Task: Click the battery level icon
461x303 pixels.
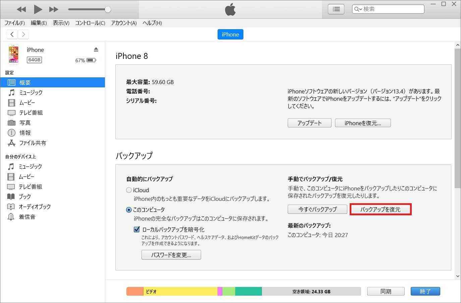Action: point(91,60)
